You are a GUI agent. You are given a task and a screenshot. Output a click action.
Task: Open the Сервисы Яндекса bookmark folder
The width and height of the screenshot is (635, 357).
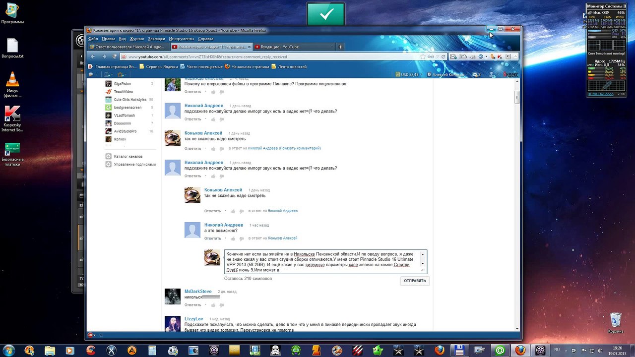158,66
